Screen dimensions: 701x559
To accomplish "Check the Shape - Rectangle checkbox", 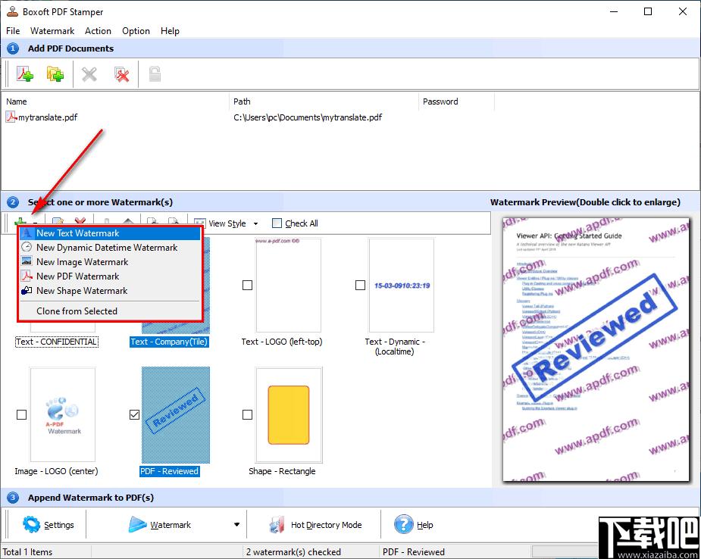I will (247, 414).
